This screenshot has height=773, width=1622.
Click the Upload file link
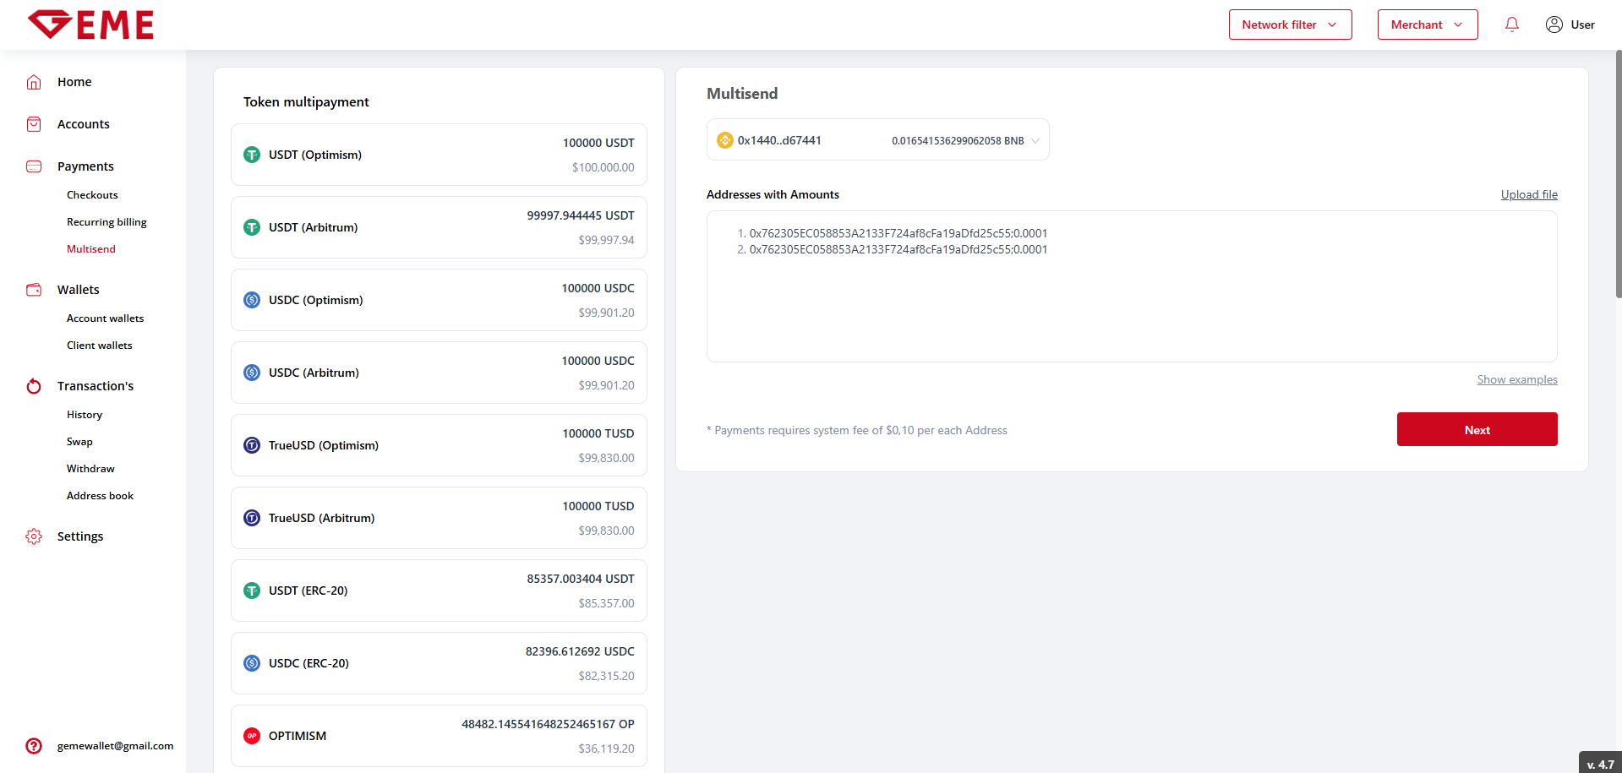coord(1528,194)
